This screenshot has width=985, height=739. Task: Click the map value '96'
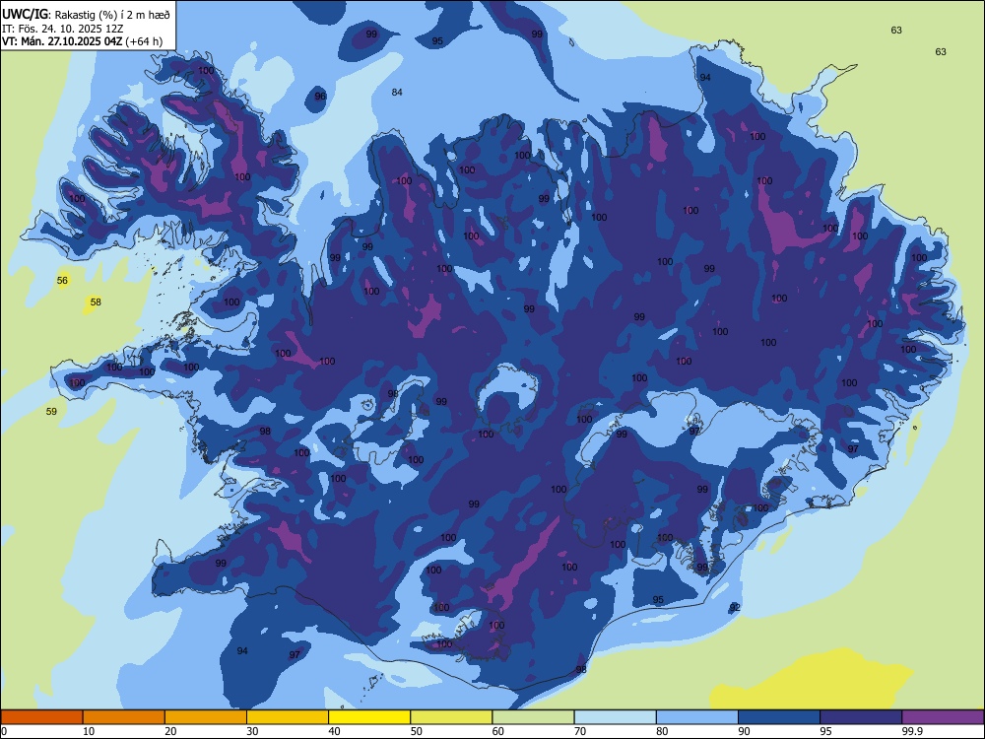pos(320,96)
